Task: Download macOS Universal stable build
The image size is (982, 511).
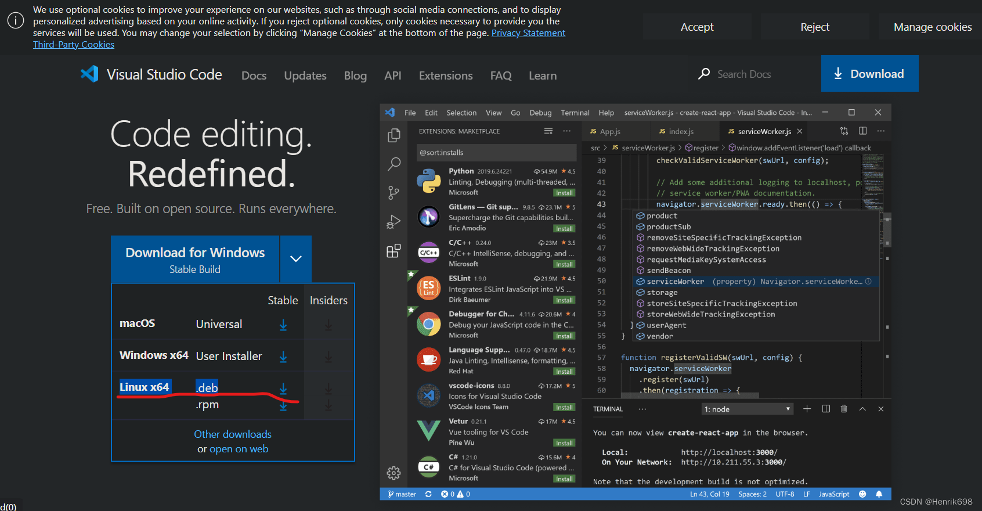Action: (x=283, y=325)
